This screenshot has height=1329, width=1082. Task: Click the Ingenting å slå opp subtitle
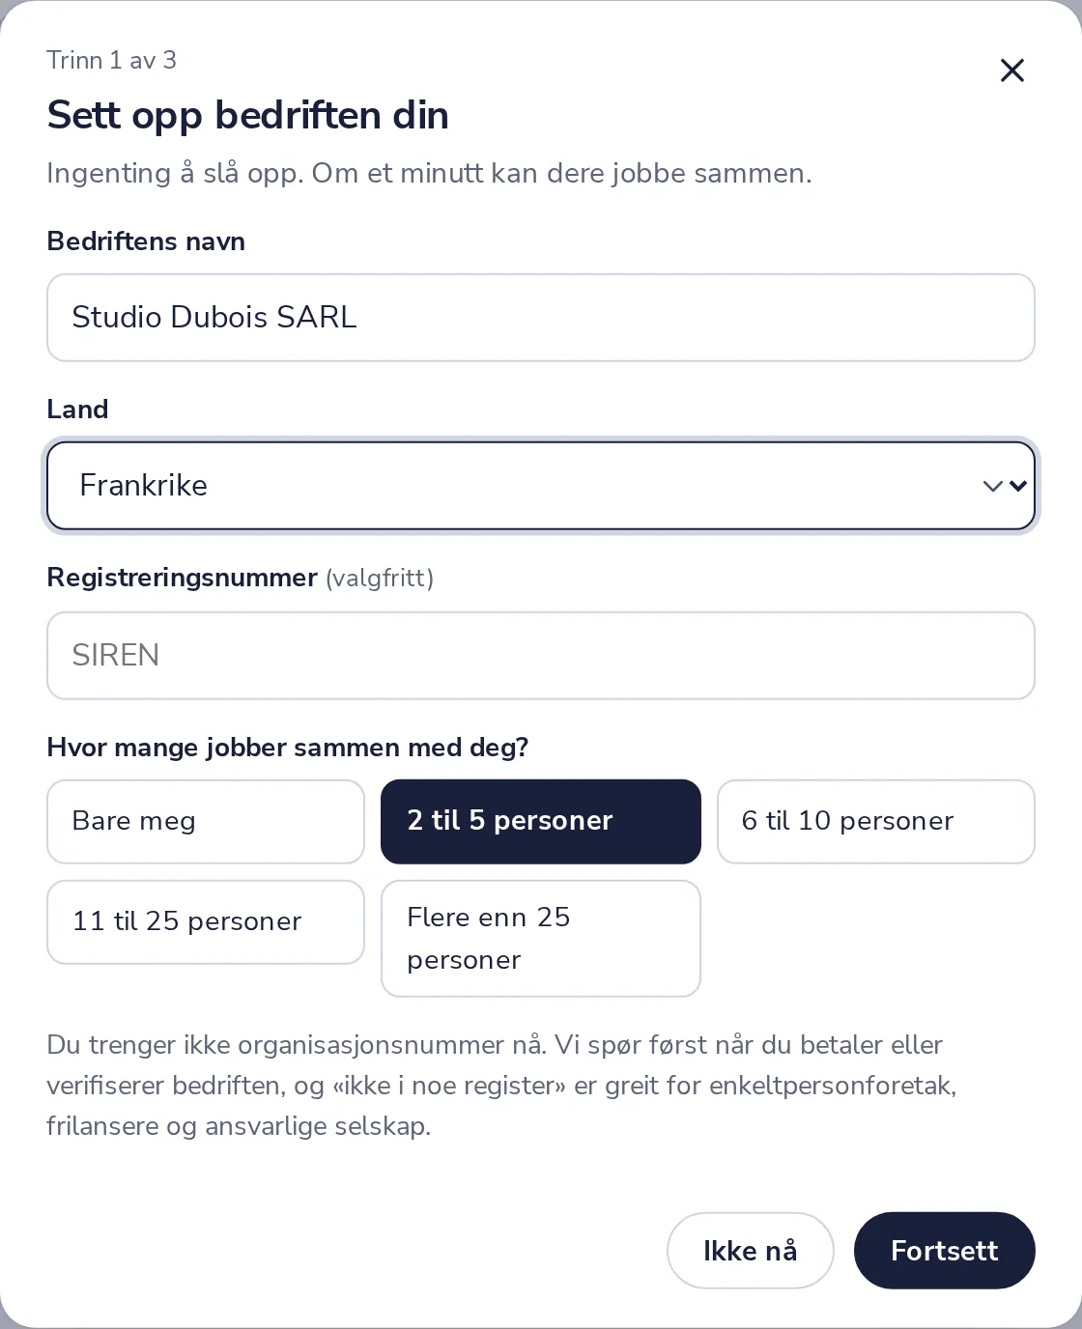coord(430,173)
